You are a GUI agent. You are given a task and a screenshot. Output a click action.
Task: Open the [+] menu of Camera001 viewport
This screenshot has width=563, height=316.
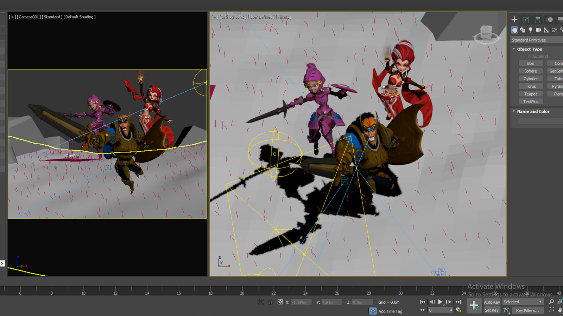pos(12,17)
